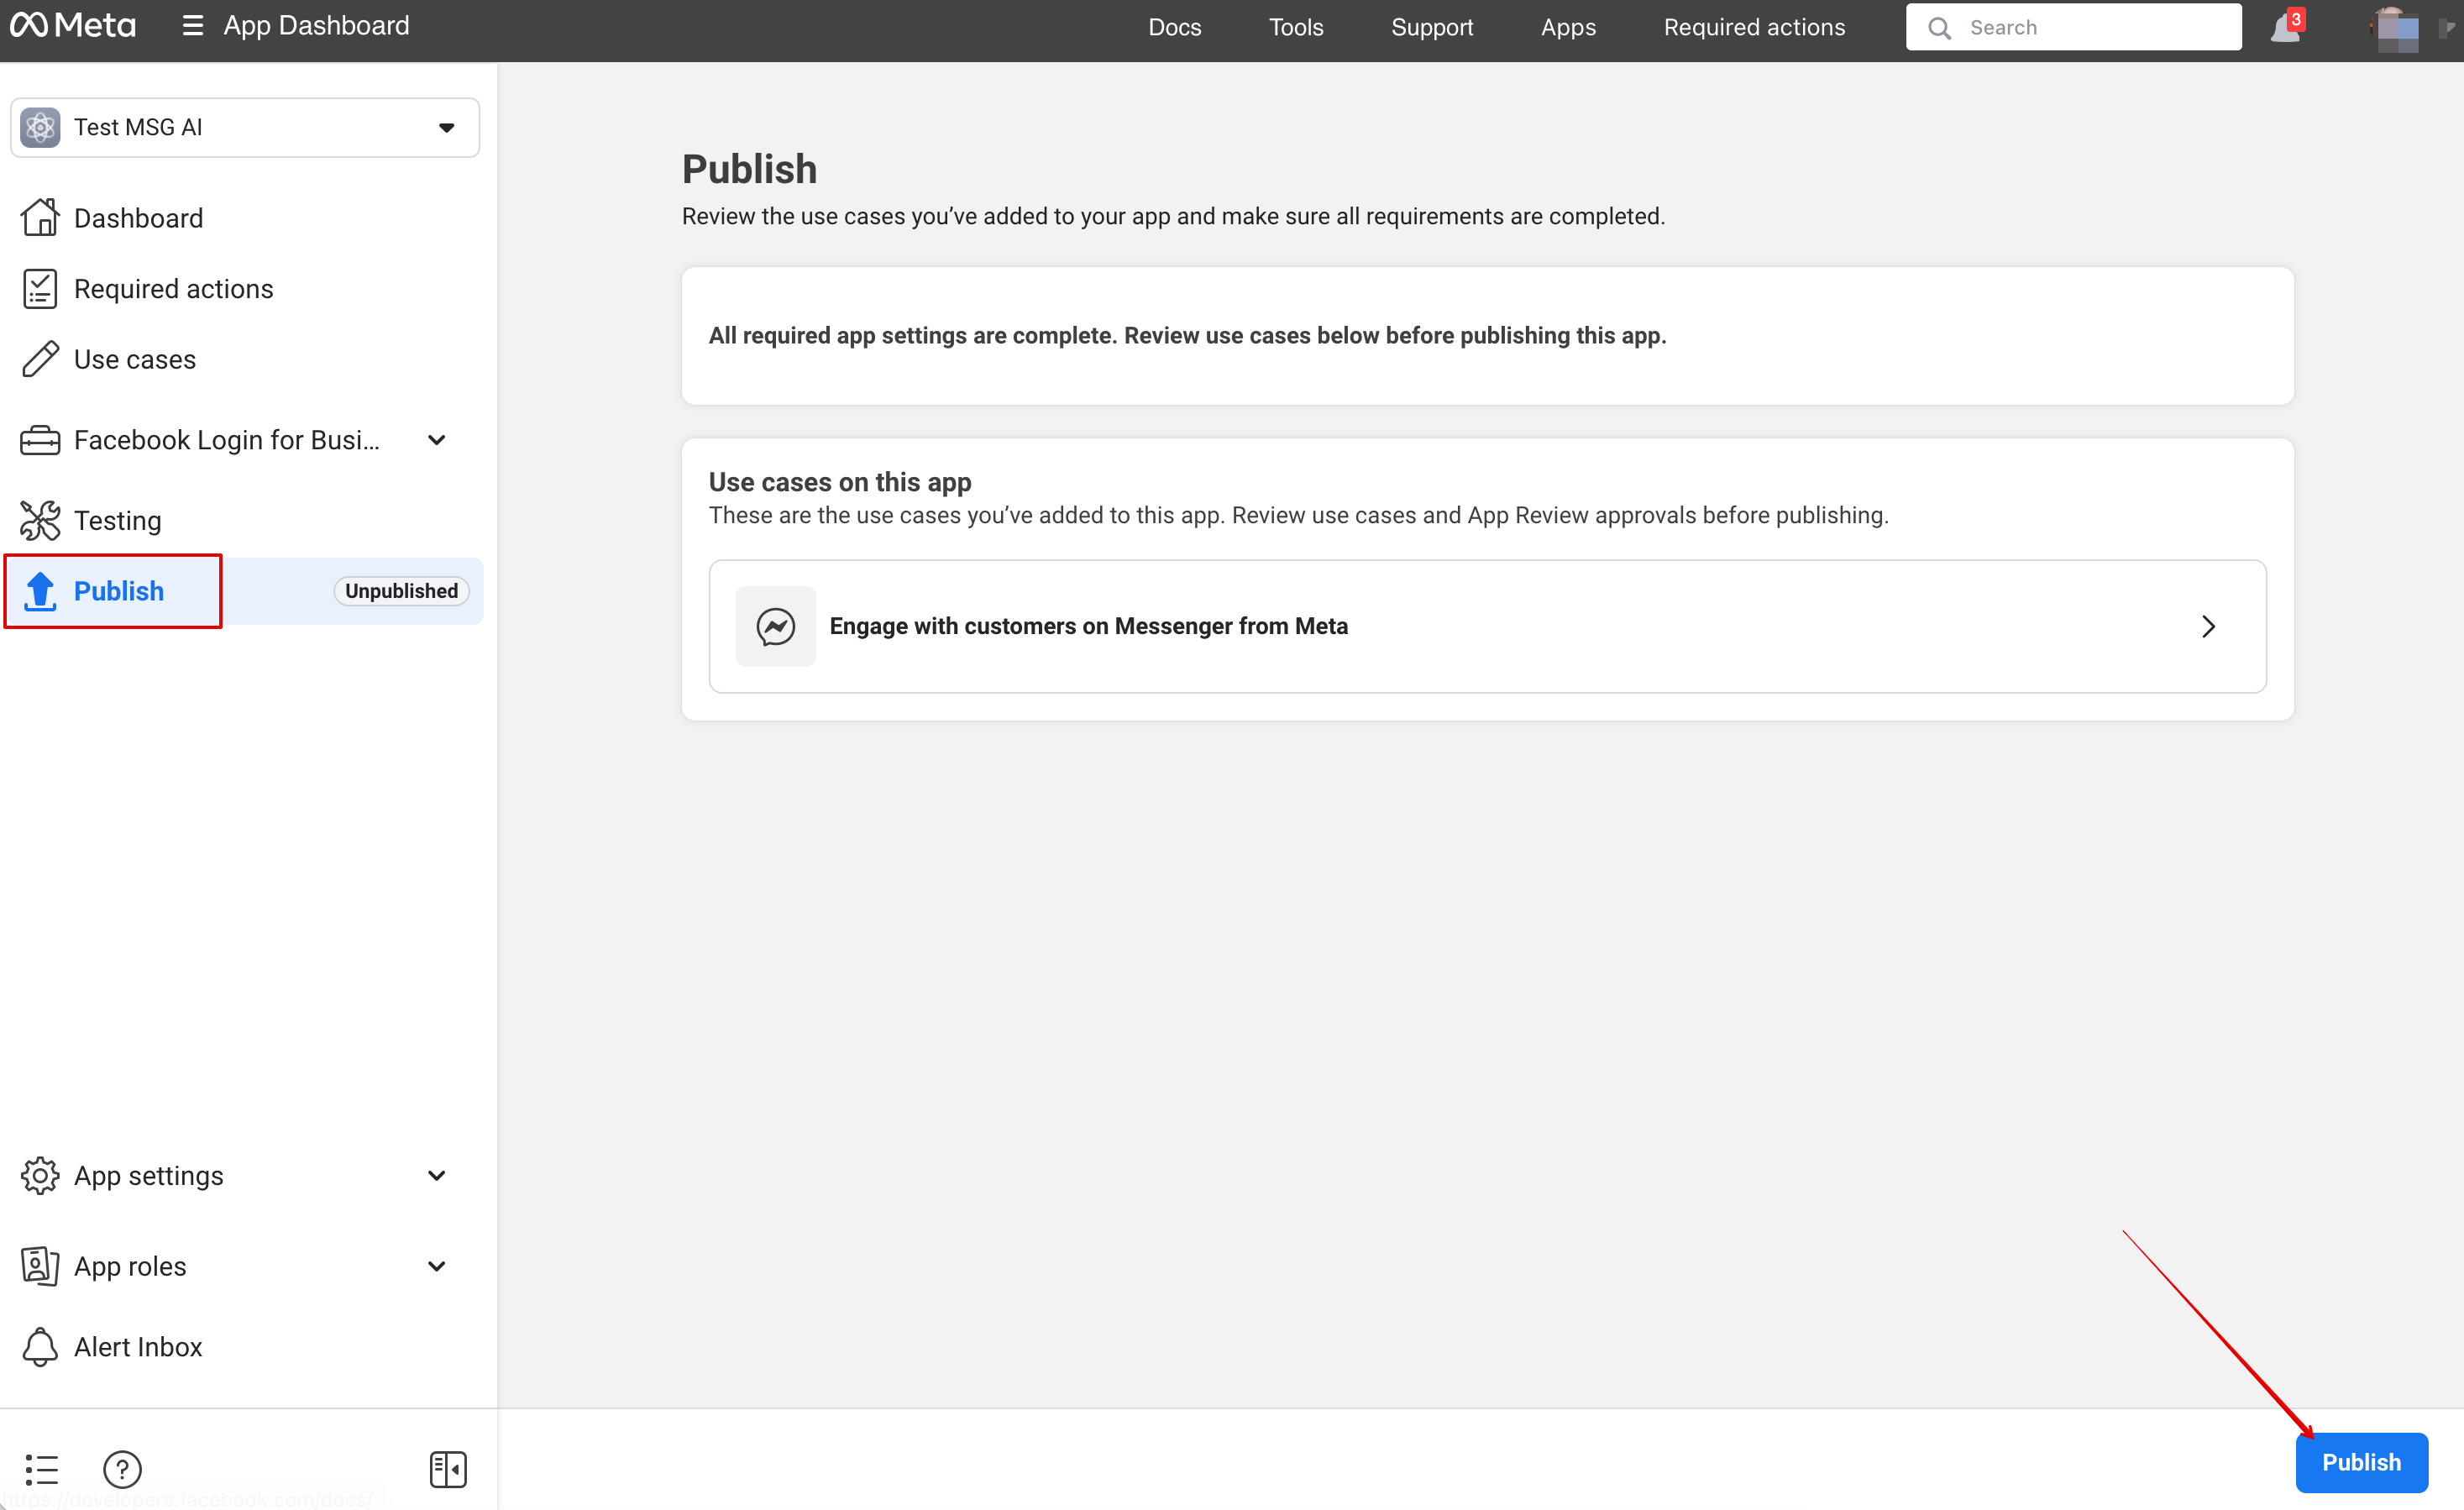Open Engage with customers on Messenger row
This screenshot has width=2464, height=1510.
(1487, 626)
